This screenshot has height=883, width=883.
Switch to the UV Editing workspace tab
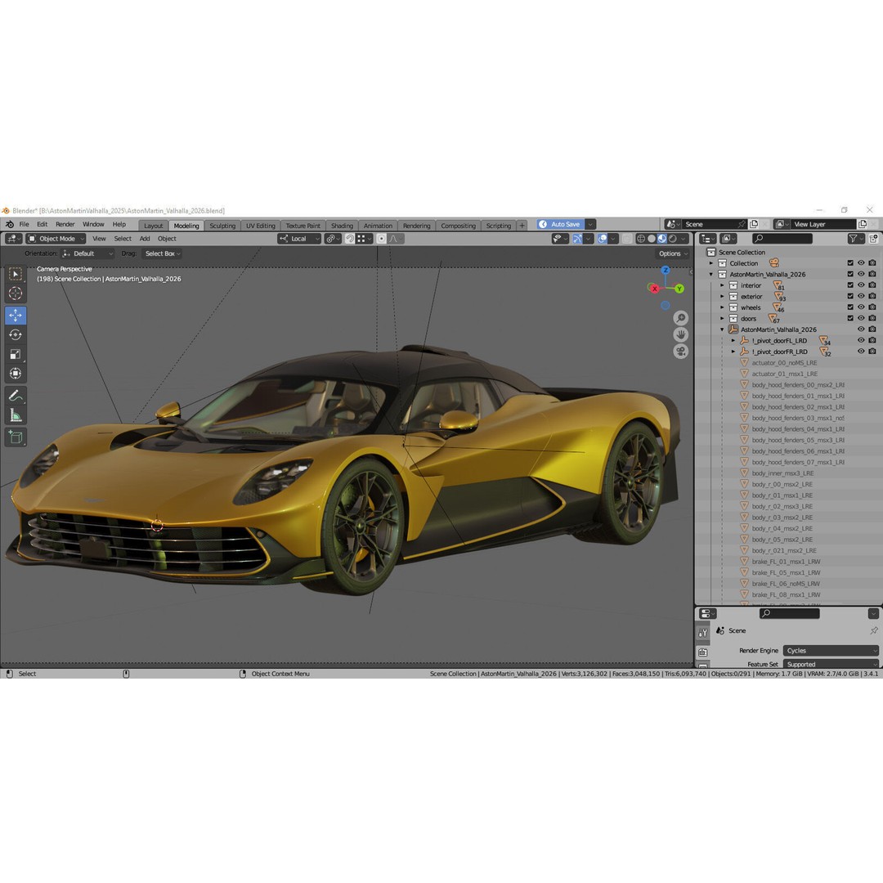click(261, 226)
